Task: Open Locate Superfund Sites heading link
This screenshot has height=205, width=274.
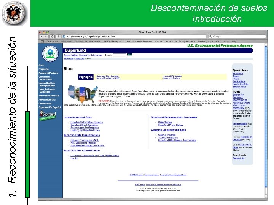Action: click(77, 117)
